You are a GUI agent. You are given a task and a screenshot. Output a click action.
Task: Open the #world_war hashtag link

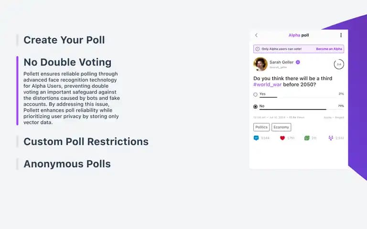(267, 84)
